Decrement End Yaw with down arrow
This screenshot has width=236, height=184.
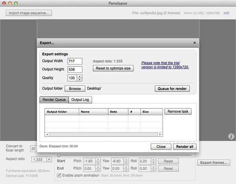tap(126, 170)
